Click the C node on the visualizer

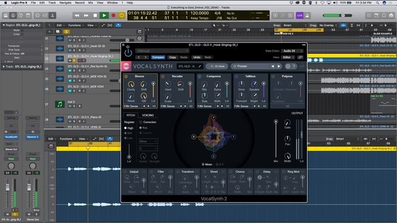(x=213, y=157)
